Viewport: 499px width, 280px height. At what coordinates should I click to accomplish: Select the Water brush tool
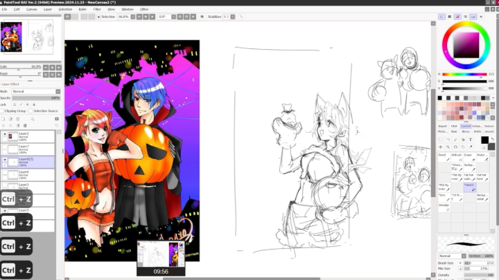pos(482,157)
